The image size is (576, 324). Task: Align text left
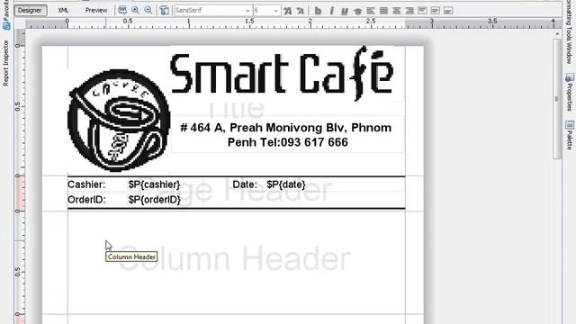[x=371, y=11]
